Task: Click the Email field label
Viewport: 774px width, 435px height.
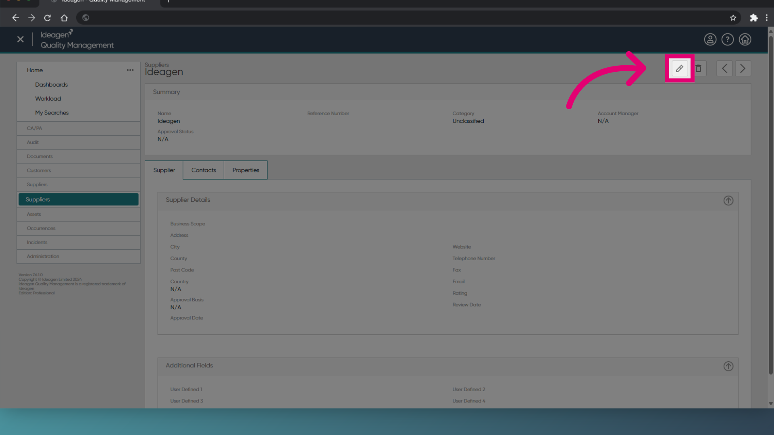Action: (x=458, y=282)
